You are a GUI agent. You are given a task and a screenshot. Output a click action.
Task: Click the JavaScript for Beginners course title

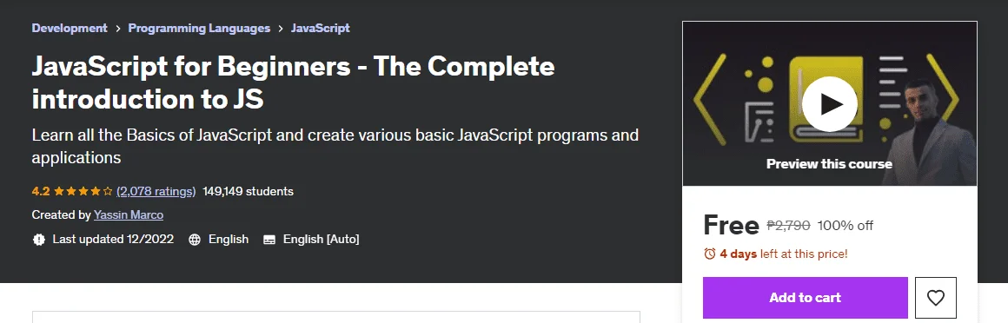(x=293, y=82)
